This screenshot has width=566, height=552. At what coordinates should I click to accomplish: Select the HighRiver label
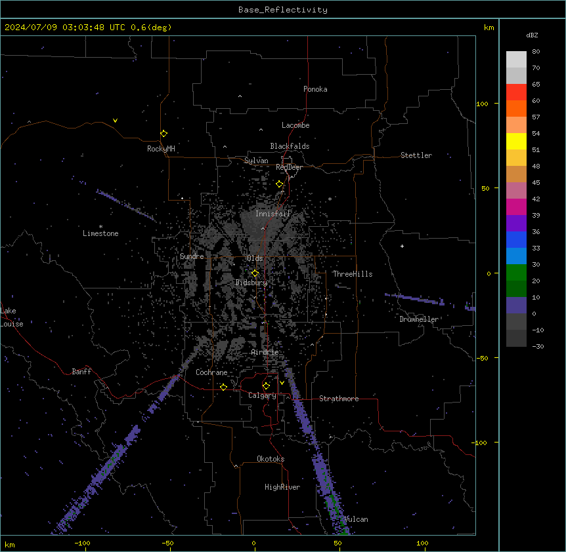click(x=282, y=487)
